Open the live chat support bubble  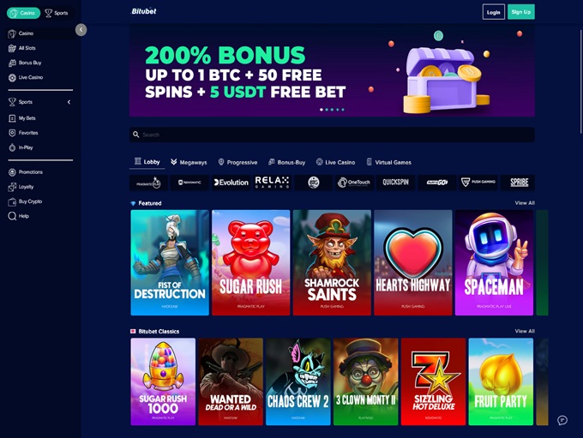point(562,420)
